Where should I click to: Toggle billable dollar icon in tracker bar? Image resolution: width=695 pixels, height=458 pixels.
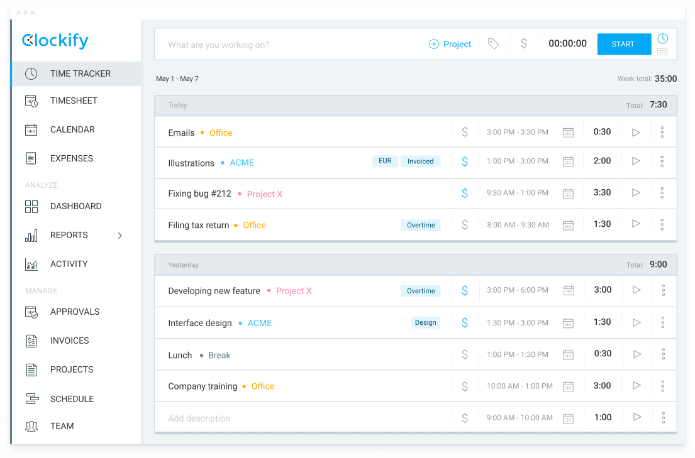coord(523,43)
